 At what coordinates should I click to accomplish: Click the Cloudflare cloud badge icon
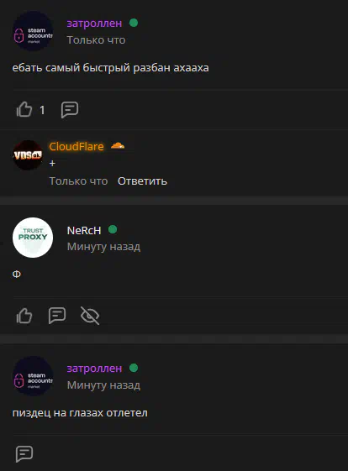[x=118, y=146]
